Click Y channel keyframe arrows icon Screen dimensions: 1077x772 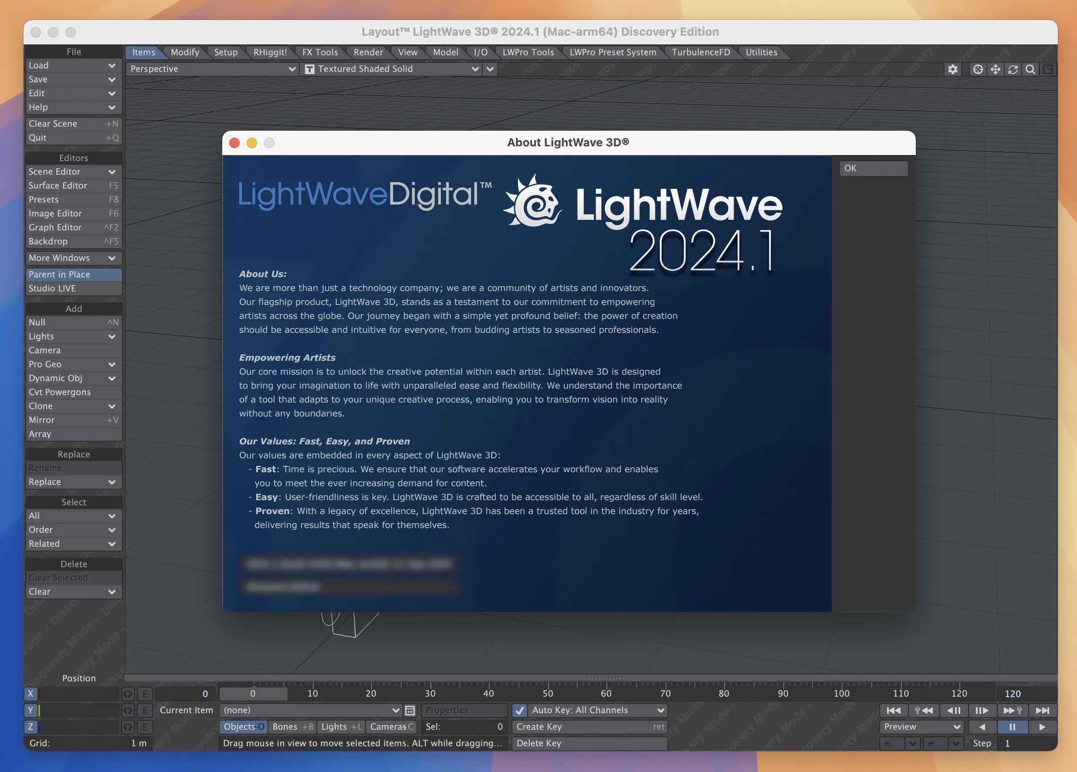pyautogui.click(x=128, y=711)
